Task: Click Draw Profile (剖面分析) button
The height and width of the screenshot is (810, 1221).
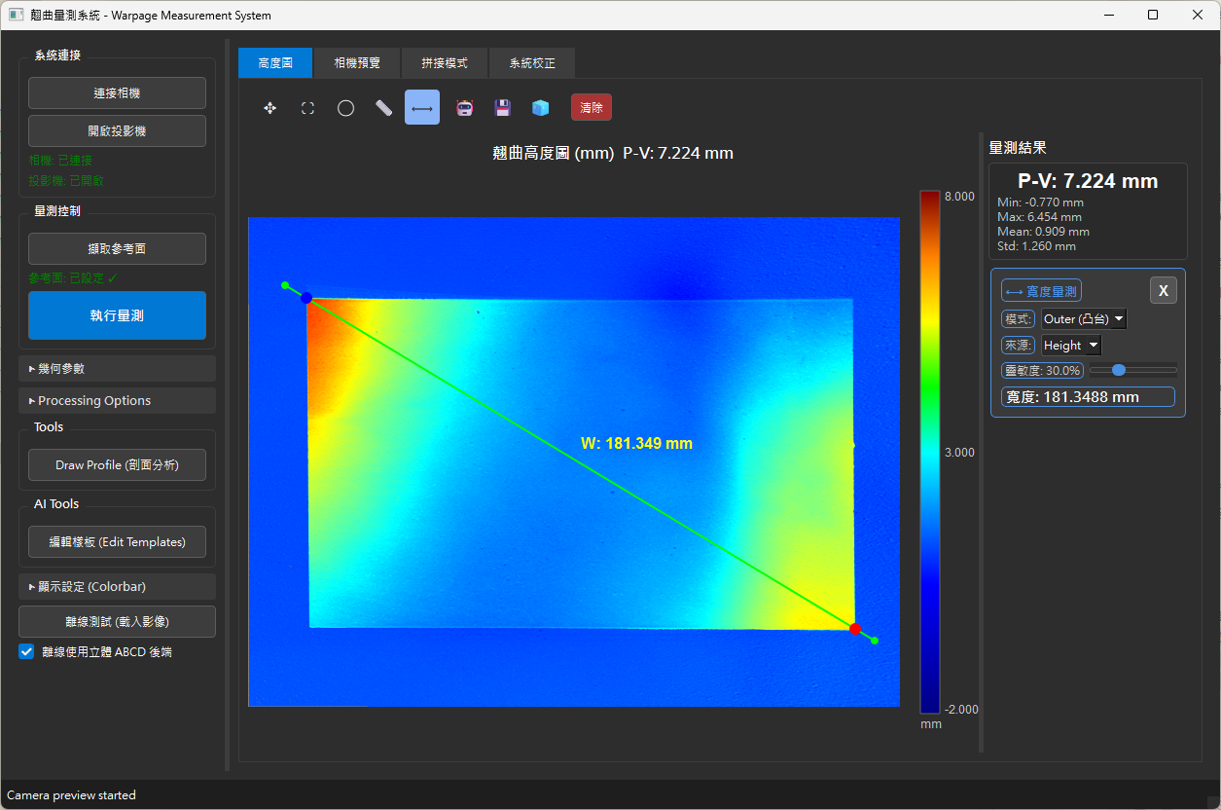Action: pos(117,465)
